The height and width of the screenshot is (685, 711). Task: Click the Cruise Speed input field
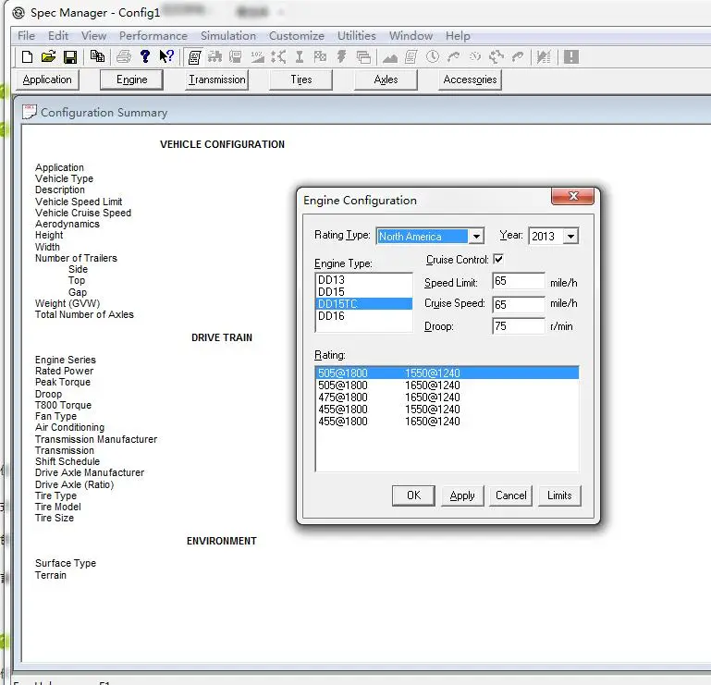pyautogui.click(x=519, y=304)
